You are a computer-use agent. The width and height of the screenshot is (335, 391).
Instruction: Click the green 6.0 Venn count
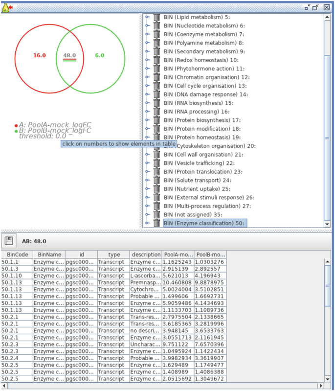click(x=99, y=56)
